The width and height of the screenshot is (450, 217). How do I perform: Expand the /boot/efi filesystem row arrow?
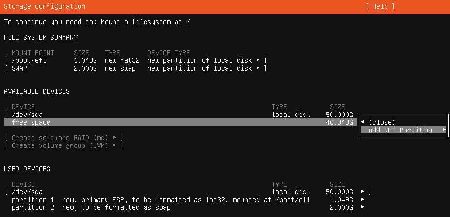[x=258, y=60]
